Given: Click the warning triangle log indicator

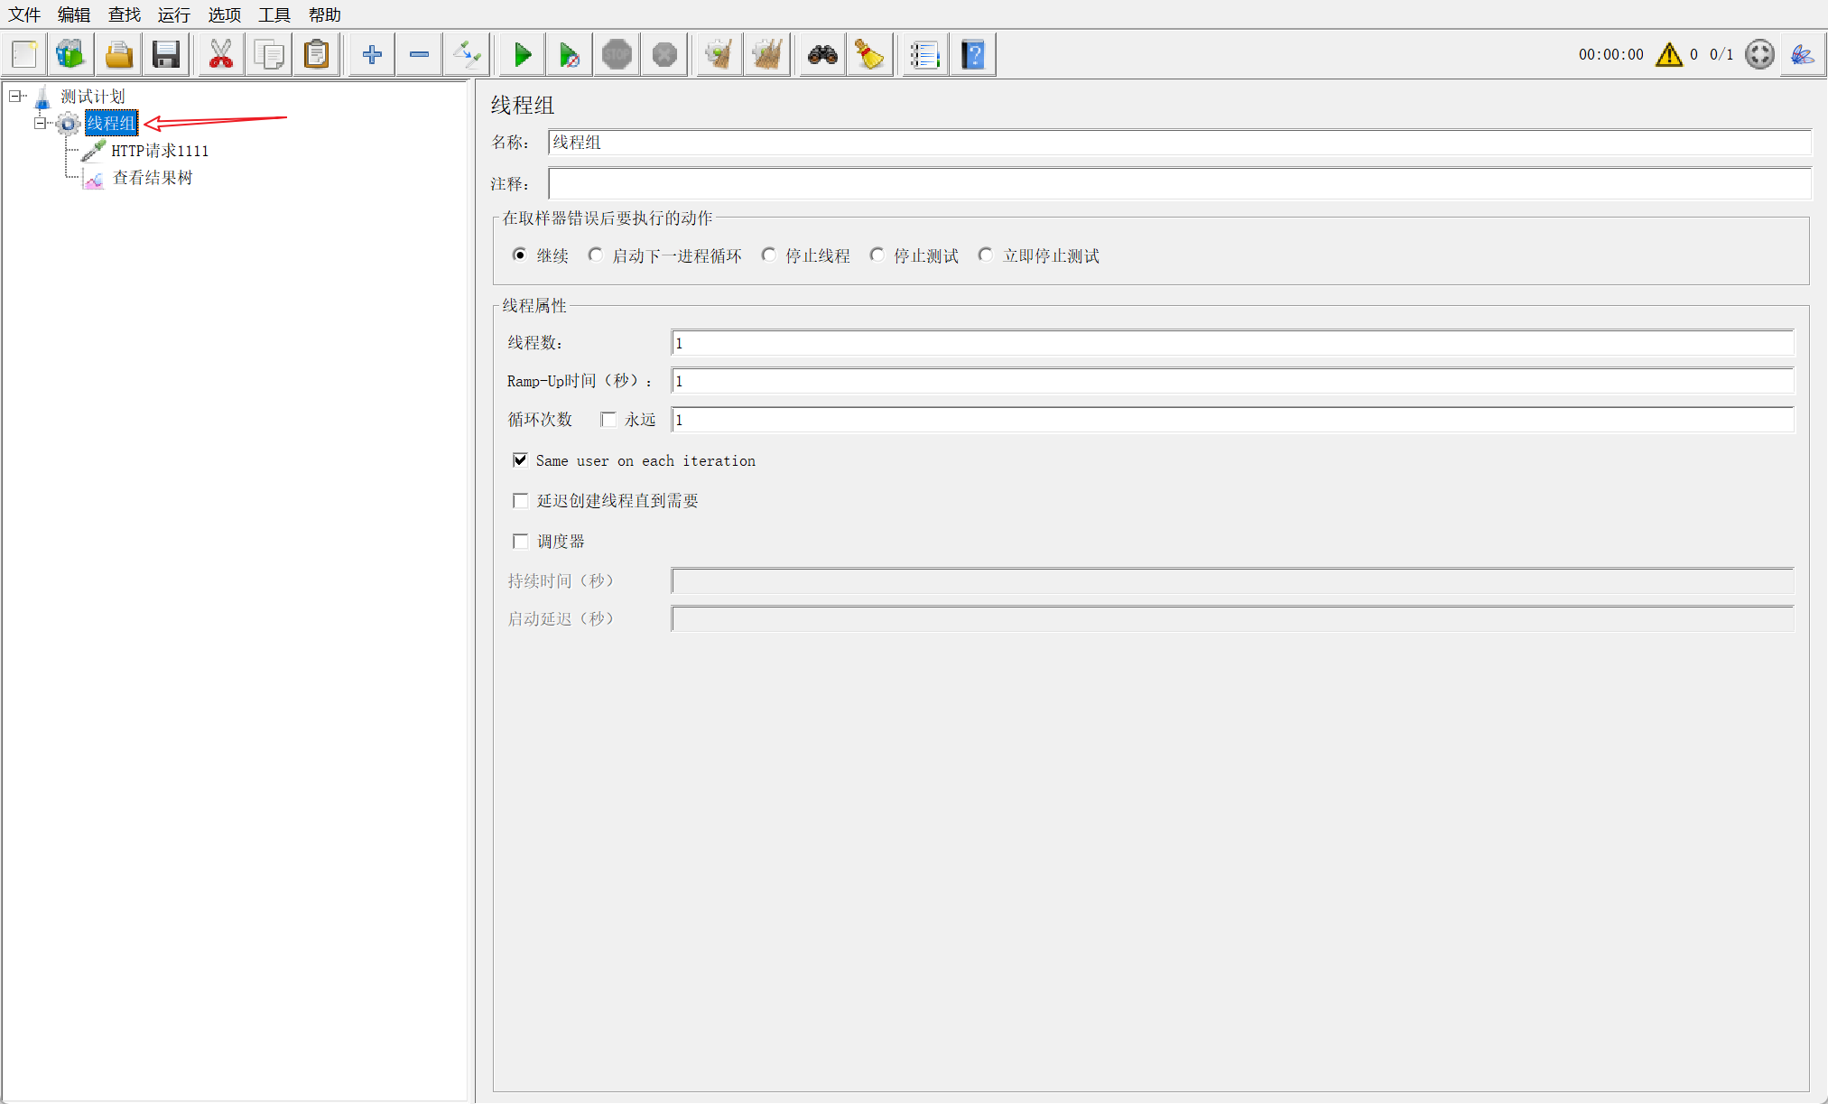Looking at the screenshot, I should pyautogui.click(x=1669, y=54).
